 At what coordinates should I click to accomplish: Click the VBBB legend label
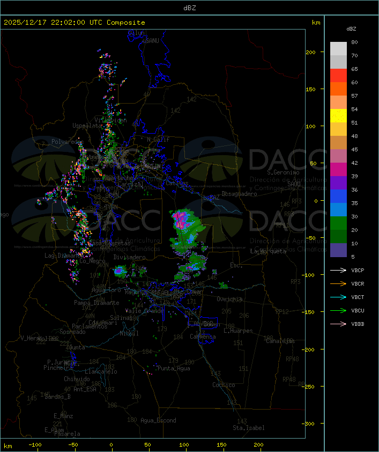[x=358, y=324]
